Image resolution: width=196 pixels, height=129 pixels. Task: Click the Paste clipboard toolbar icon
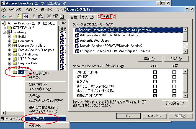40,16
